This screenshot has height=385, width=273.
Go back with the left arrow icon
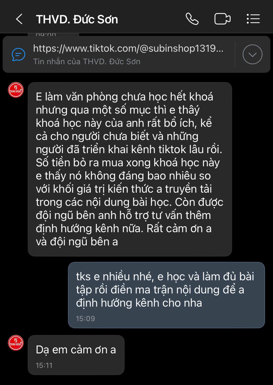pos(19,19)
